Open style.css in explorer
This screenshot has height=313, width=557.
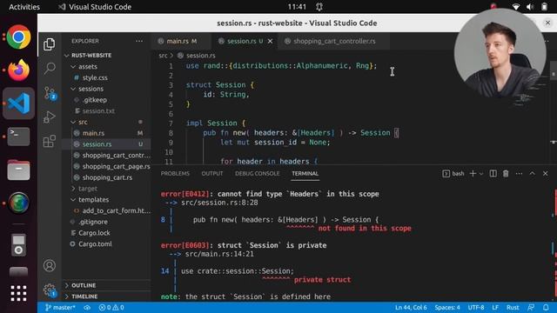coord(106,77)
